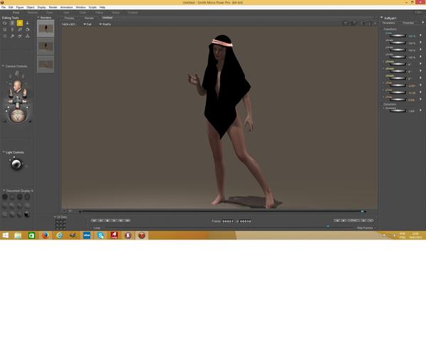The height and width of the screenshot is (339, 426).
Task: Open Skype from the taskbar
Action: click(100, 235)
